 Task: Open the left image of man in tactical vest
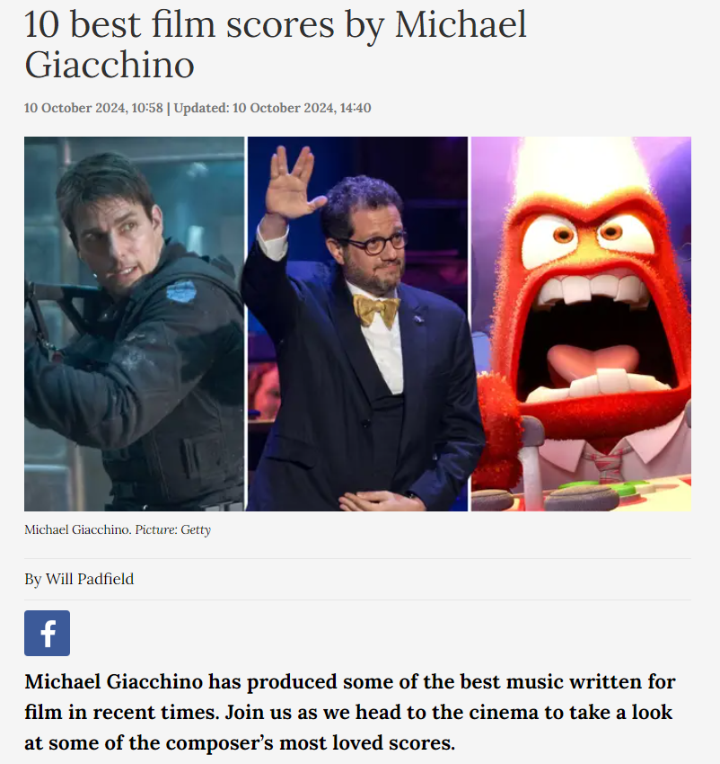click(135, 324)
